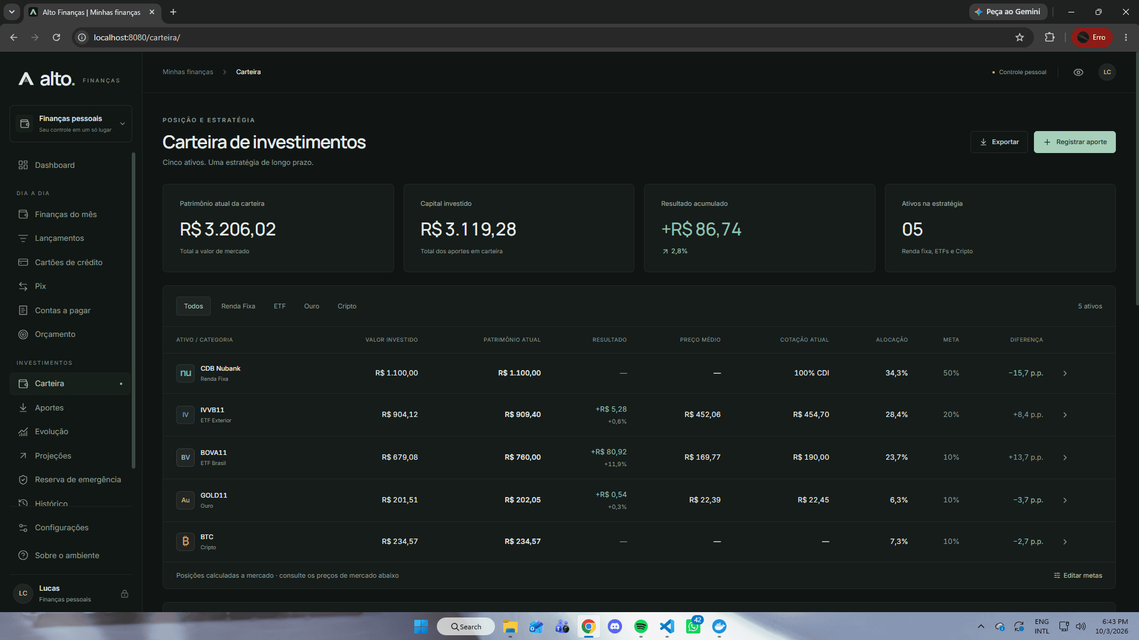
Task: Open Sobre o ambiente info
Action: click(70, 555)
